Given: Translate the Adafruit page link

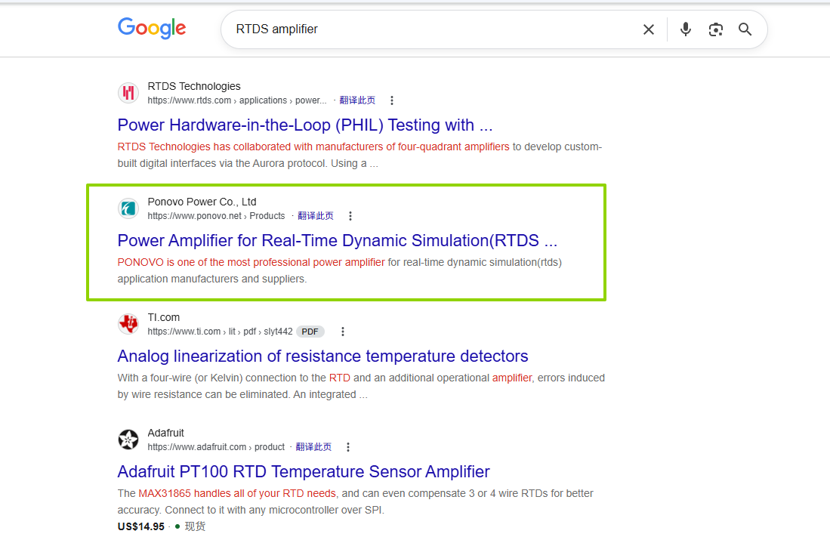Looking at the screenshot, I should click(313, 447).
